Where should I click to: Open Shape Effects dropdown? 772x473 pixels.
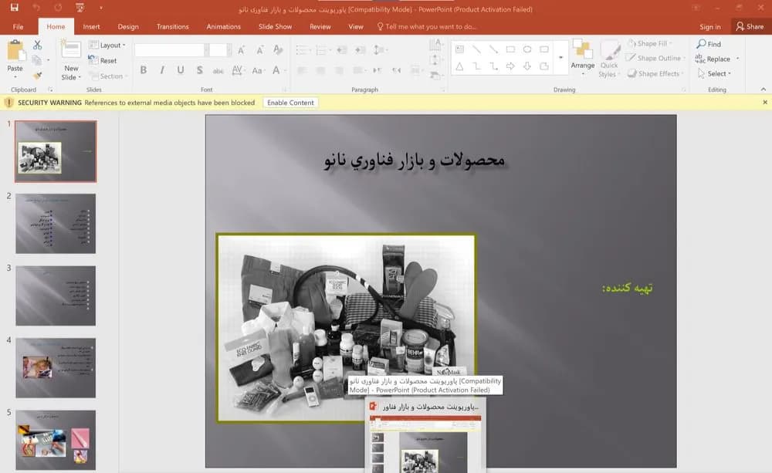point(655,73)
